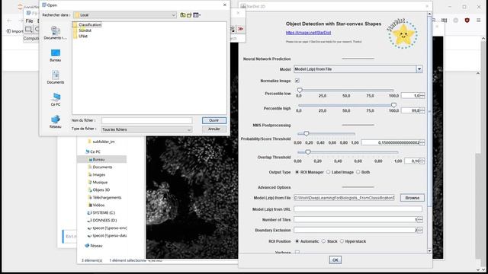Open the browser library icon

point(444,21)
